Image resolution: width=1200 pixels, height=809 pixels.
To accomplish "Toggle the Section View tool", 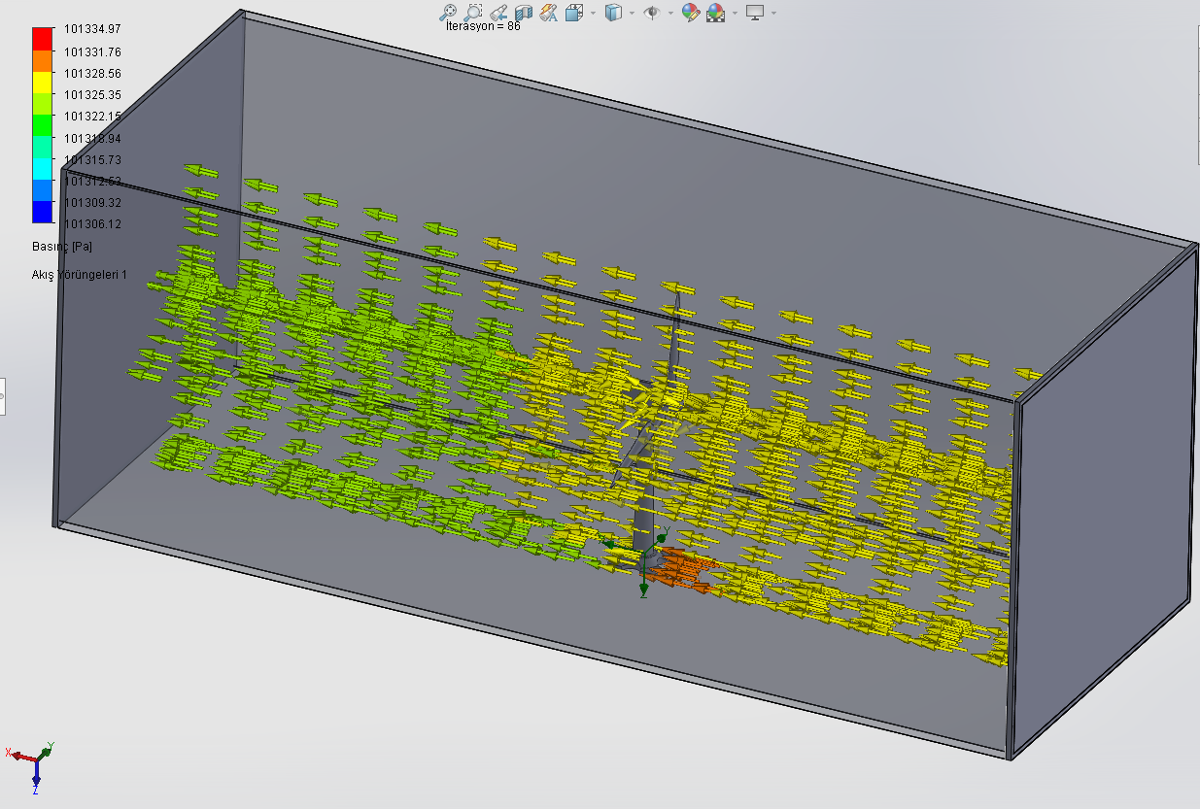I will click(x=524, y=13).
